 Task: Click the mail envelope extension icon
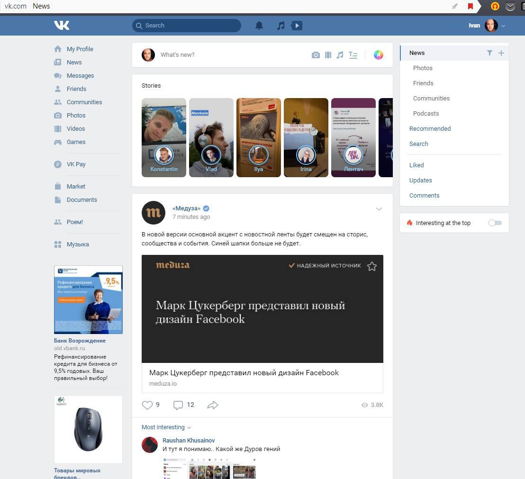pyautogui.click(x=510, y=6)
